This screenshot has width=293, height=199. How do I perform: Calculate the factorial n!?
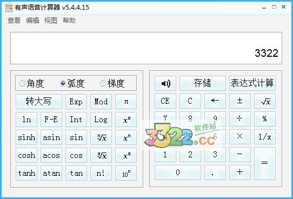pyautogui.click(x=101, y=173)
